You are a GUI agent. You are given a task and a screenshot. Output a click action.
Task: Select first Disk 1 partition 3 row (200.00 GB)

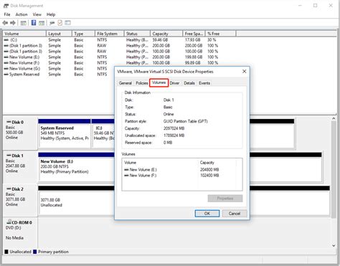pos(111,46)
